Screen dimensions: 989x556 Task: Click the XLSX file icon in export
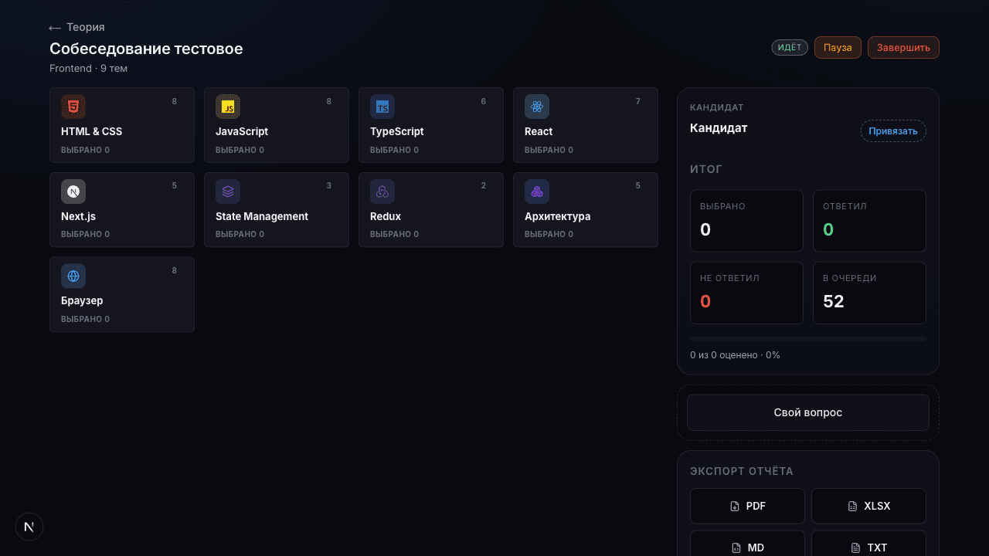[852, 507]
